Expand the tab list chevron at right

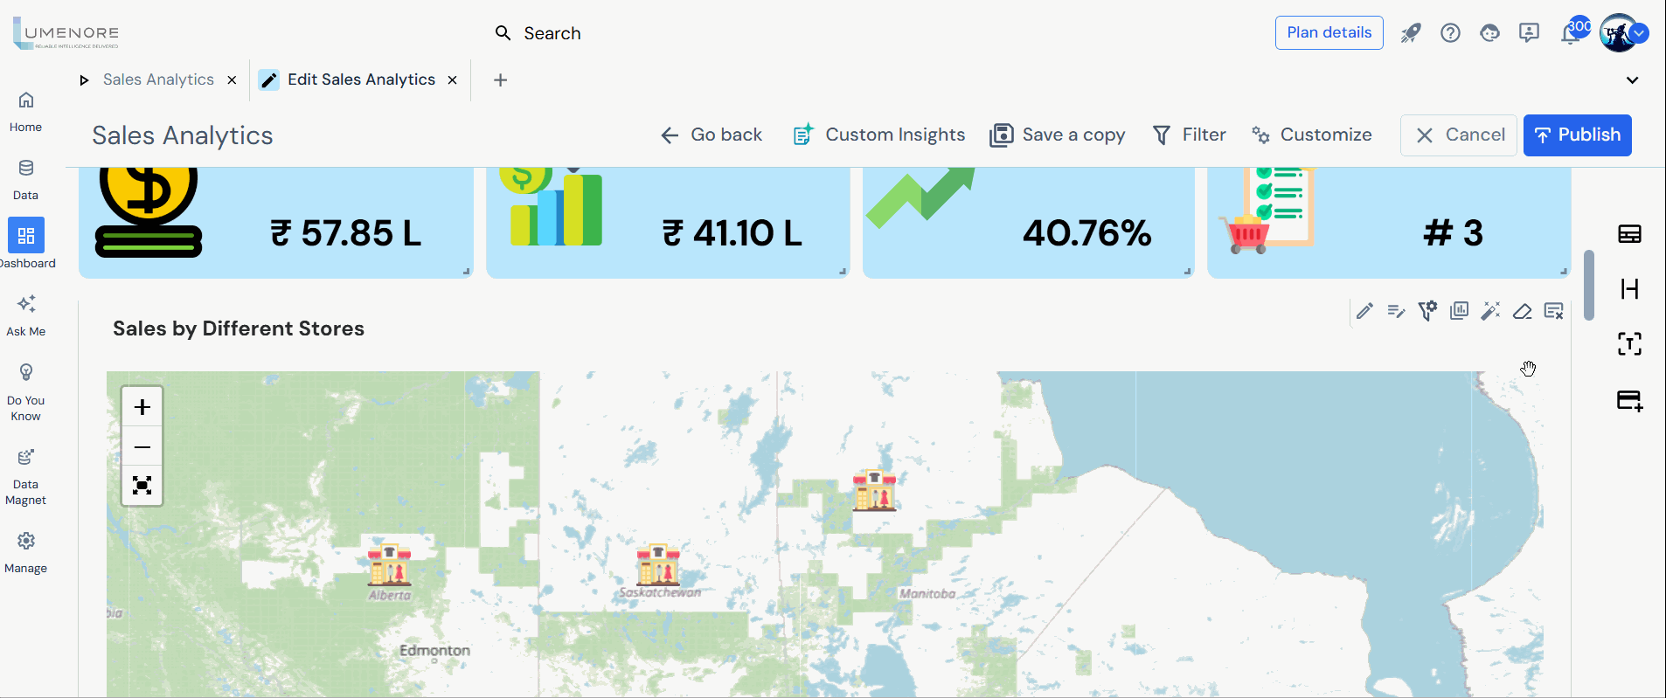tap(1632, 80)
